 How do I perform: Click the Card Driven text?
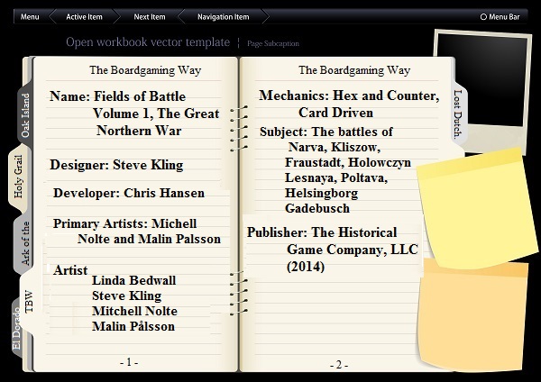coord(336,113)
